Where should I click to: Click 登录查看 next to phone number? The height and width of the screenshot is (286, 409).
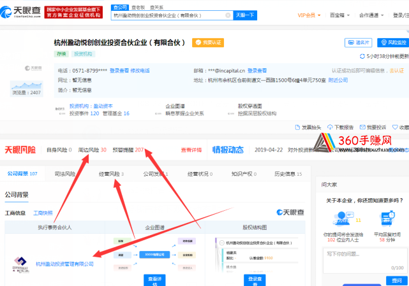(119, 71)
